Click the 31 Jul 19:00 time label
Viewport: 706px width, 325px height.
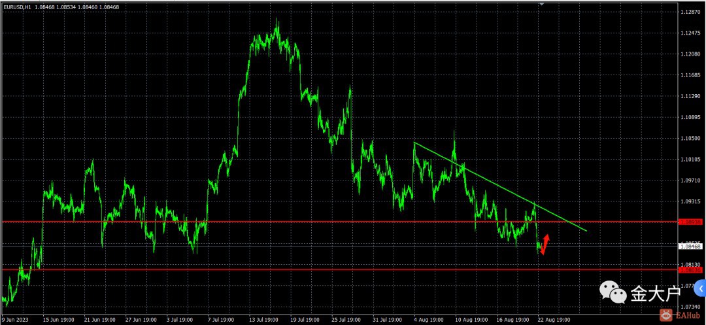coord(388,320)
